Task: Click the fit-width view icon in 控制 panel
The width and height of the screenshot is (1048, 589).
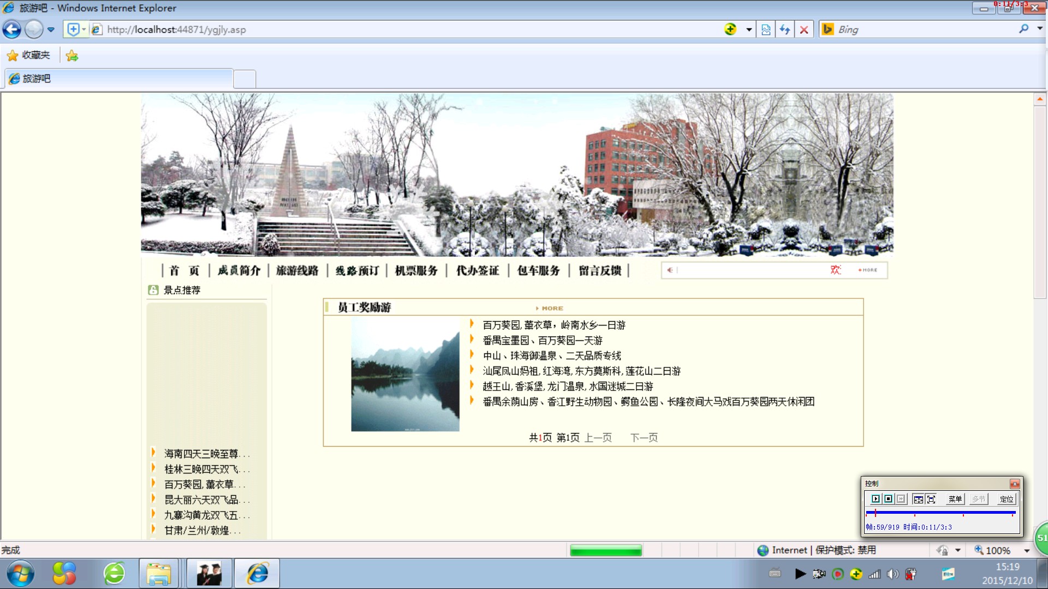Action: coord(918,499)
